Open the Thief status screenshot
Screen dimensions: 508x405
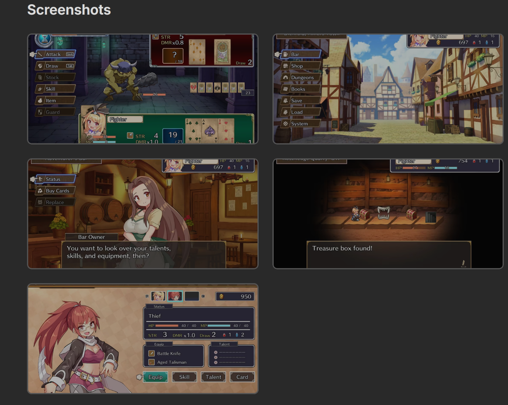pos(143,339)
